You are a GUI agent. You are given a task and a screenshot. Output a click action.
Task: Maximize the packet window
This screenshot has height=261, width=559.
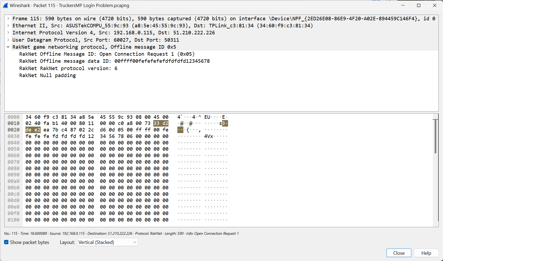(x=419, y=5)
